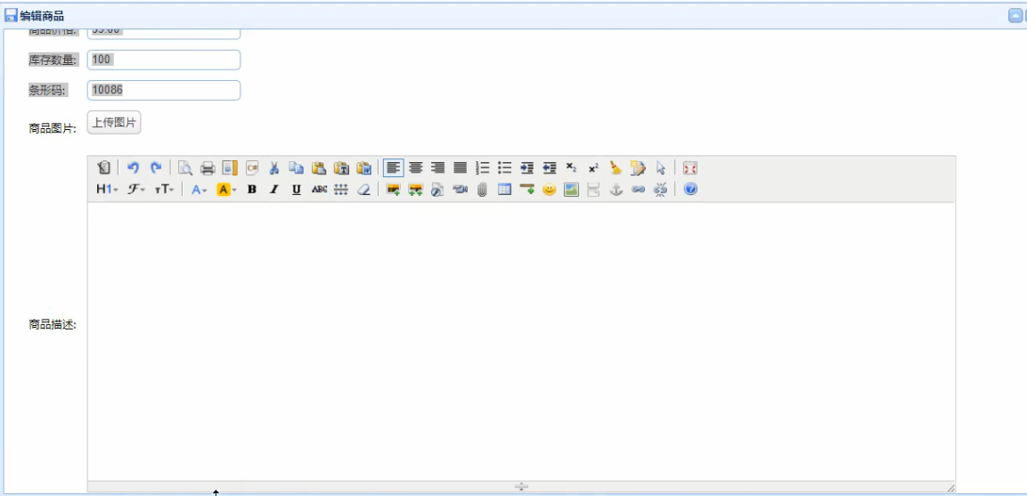This screenshot has width=1027, height=496.
Task: Click the save icon beside 编辑商品
Action: click(x=11, y=16)
